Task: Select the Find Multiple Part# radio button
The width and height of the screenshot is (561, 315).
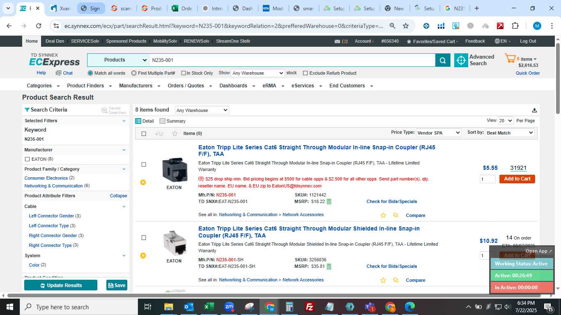Action: coord(134,73)
